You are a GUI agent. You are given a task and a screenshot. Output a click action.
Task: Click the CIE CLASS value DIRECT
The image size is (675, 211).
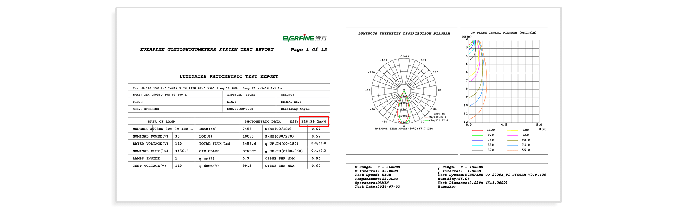click(x=249, y=151)
